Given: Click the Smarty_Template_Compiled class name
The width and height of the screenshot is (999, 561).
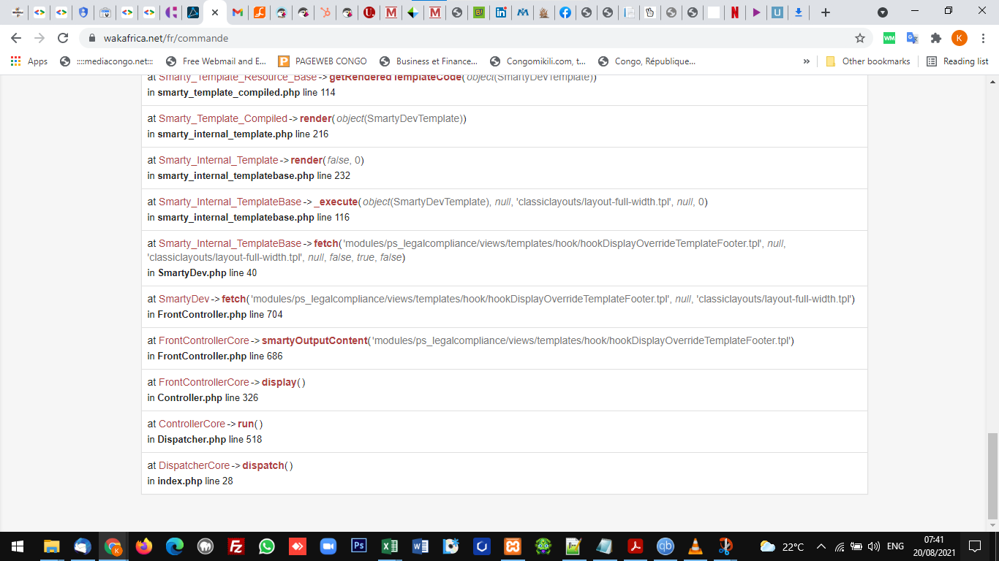Looking at the screenshot, I should [223, 118].
